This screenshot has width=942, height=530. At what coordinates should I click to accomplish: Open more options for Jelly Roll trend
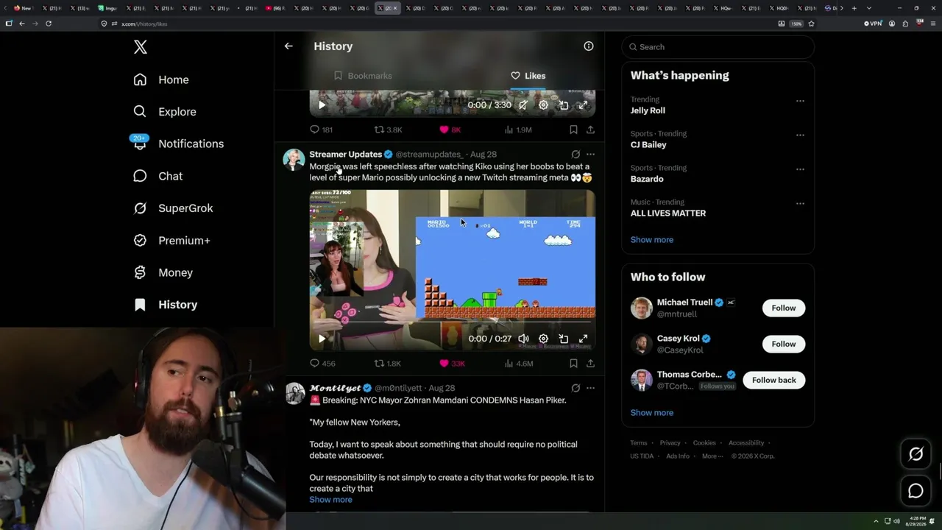click(x=800, y=101)
